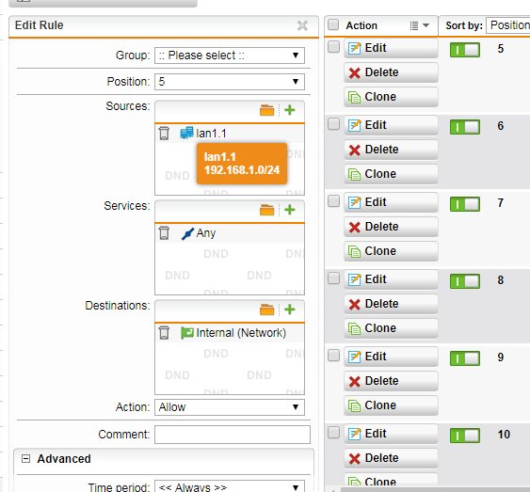This screenshot has height=492, width=530.
Task: Toggle rule 8 status switch
Action: [x=465, y=281]
